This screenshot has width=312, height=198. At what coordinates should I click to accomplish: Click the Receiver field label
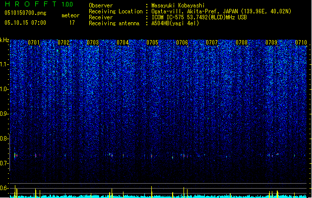101,17
